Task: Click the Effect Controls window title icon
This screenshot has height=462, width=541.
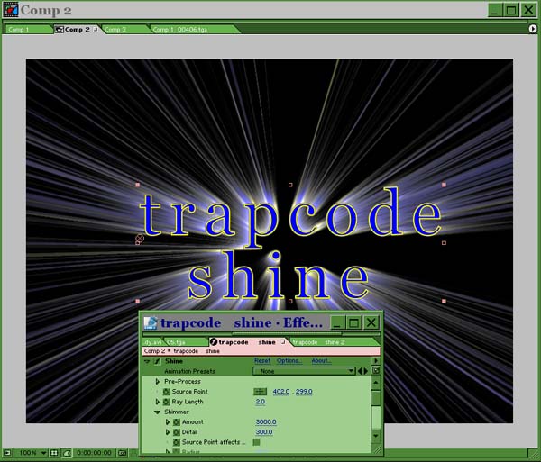Action: 151,322
